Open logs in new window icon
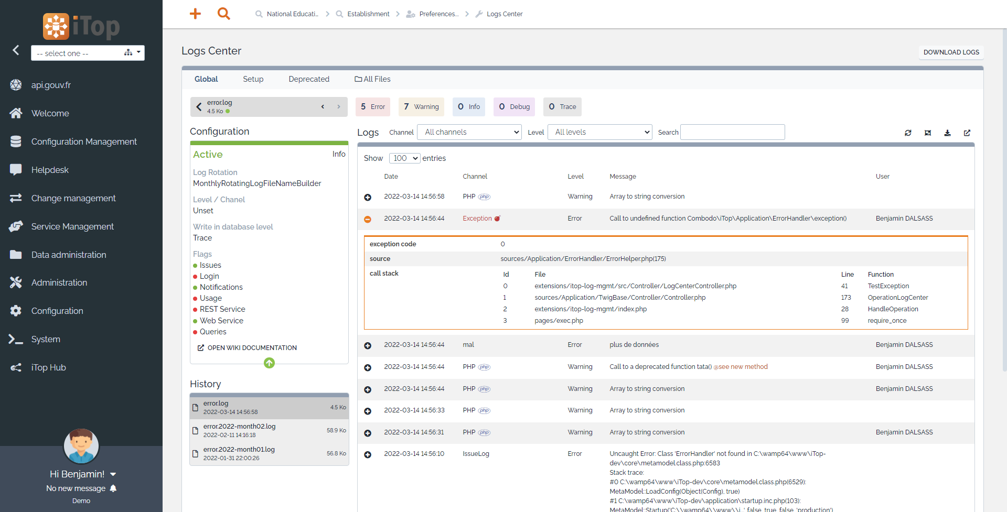Screen dimensions: 1007x512 (x=967, y=133)
